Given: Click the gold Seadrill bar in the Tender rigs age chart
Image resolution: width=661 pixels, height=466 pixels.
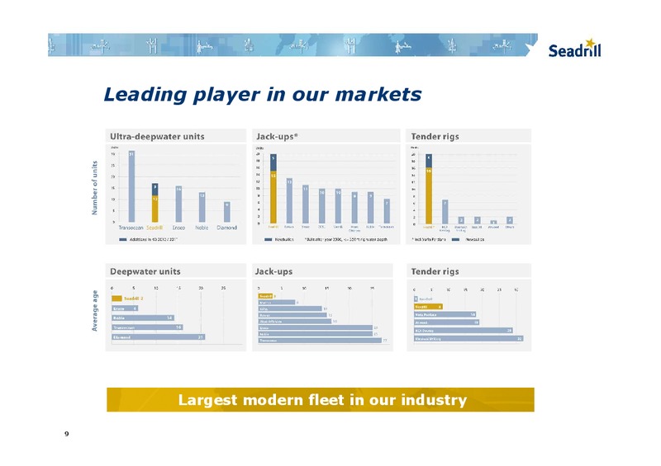Looking at the screenshot, I should point(428,307).
